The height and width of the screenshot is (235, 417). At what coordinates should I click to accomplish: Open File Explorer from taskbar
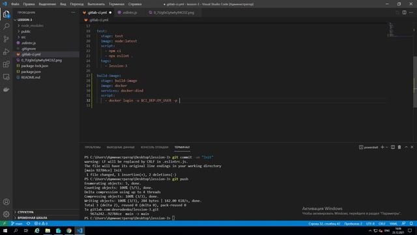click(x=48, y=230)
